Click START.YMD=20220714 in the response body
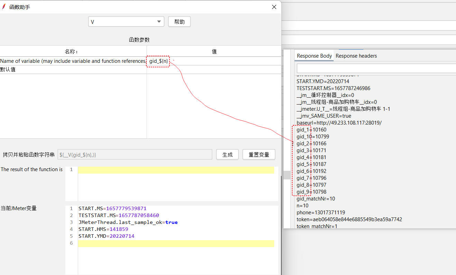456x275 pixels. (x=323, y=81)
